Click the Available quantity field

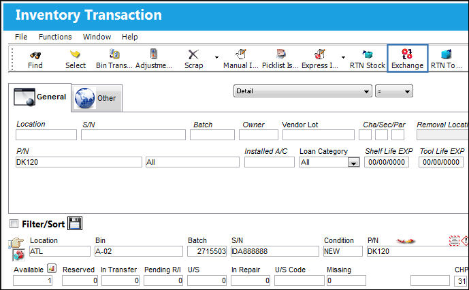33,280
